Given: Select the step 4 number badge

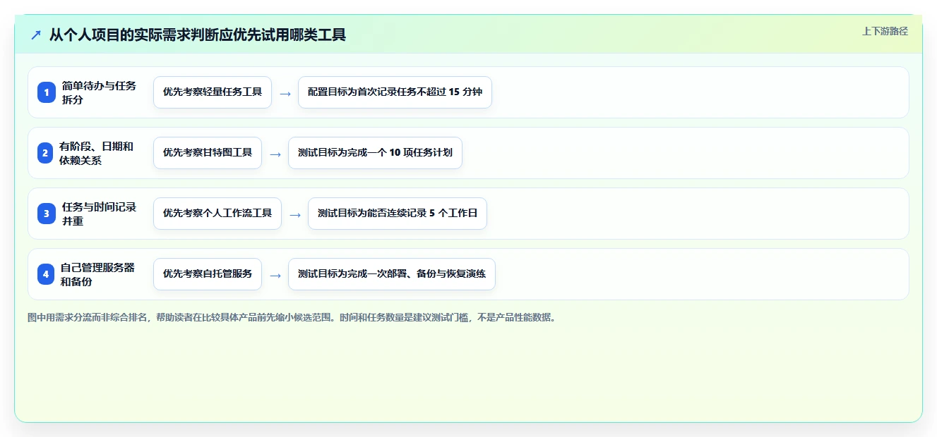Looking at the screenshot, I should point(46,274).
